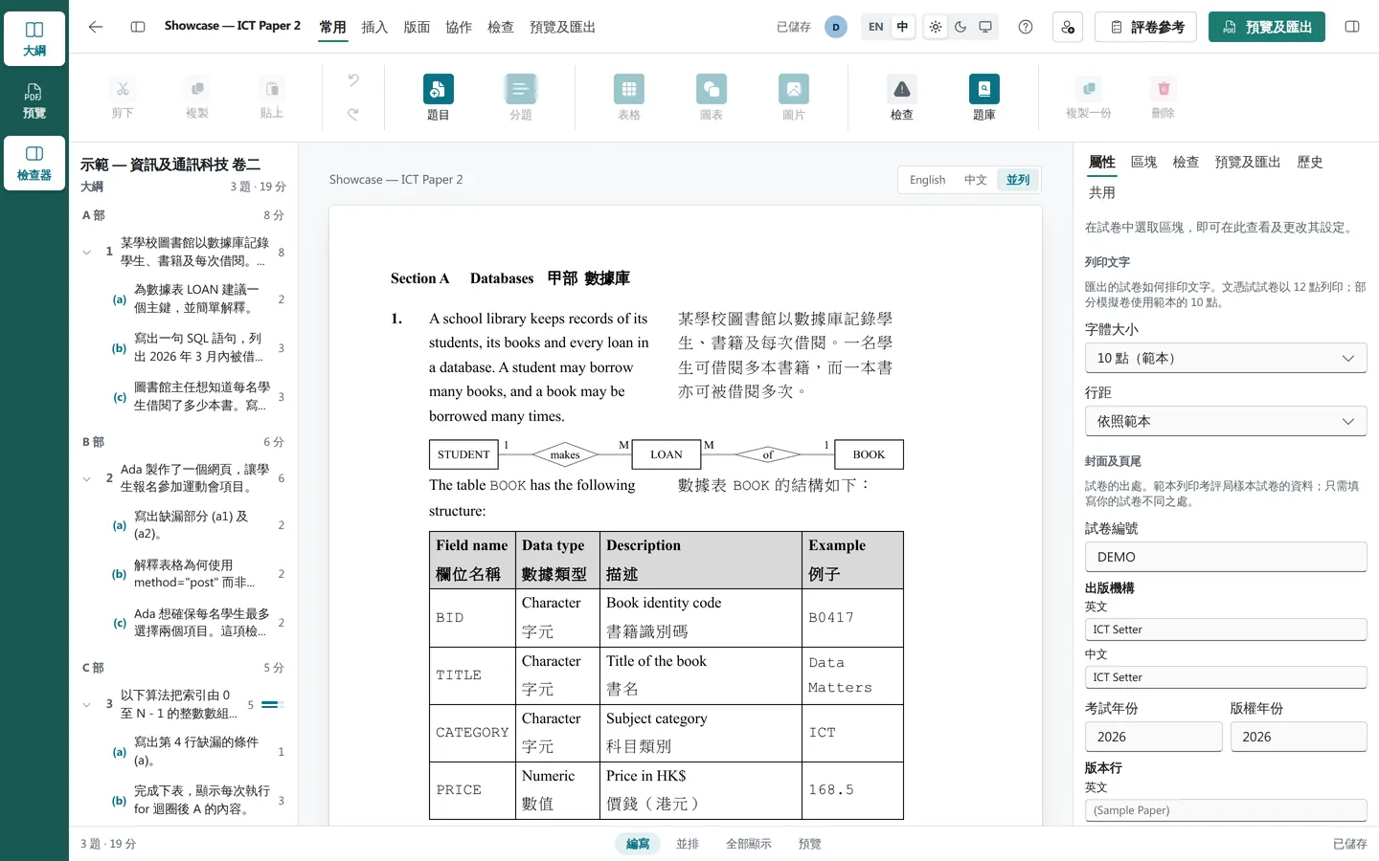Open the 大綱 outline sidebar panel
The image size is (1379, 861).
click(x=34, y=39)
